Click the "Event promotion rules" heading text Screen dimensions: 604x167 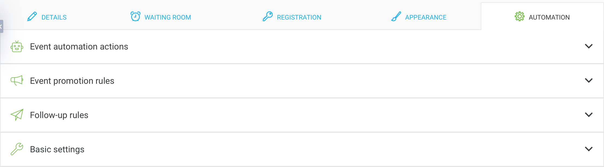pyautogui.click(x=72, y=81)
